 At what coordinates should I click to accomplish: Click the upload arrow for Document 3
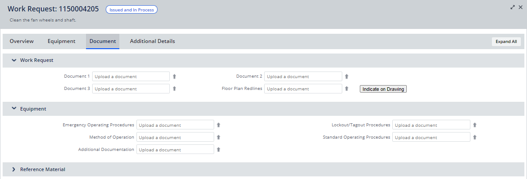[x=174, y=89]
